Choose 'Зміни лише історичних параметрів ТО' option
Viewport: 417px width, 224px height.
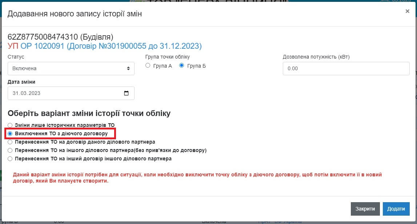[x=10, y=125]
